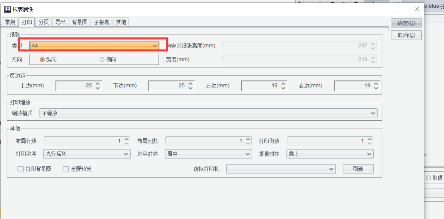Click the 报表属性 title bar app icon
Image resolution: width=444 pixels, height=219 pixels.
(x=7, y=9)
